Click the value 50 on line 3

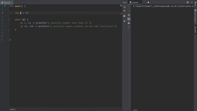pos(27,13)
